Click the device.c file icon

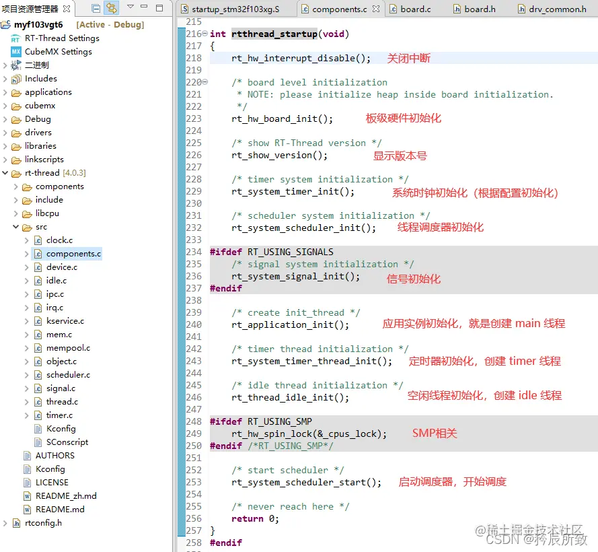[x=38, y=267]
